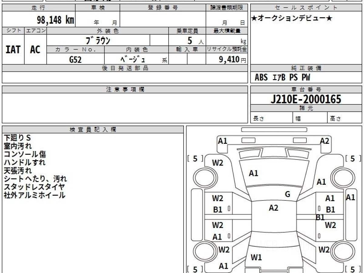Select the 内装色 header cell
Image resolution: width=364 pixels, height=273 pixels.
coord(136,49)
